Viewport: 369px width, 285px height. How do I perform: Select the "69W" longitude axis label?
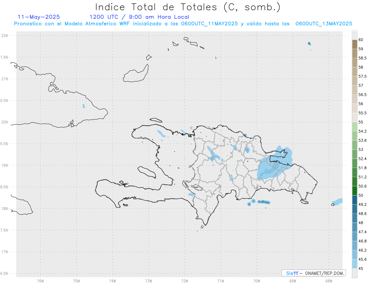pos(293,281)
